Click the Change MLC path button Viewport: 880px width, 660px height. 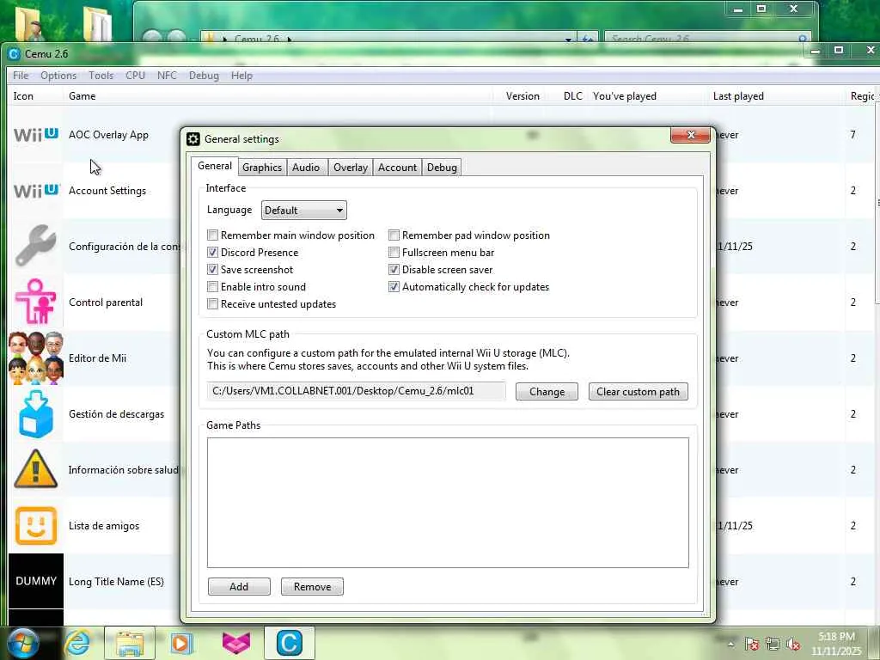[547, 392]
